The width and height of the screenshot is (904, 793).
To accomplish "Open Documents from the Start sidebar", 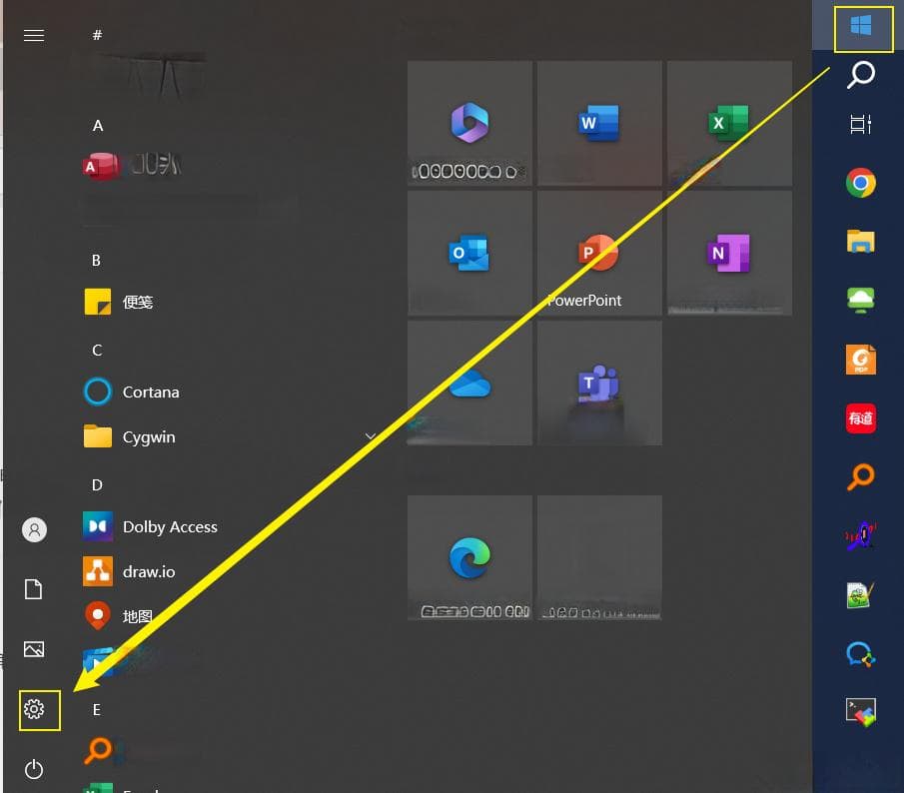I will tap(34, 589).
